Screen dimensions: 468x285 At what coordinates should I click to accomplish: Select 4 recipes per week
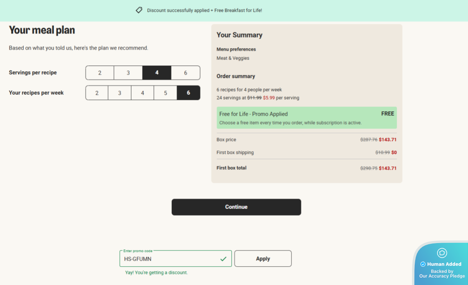(x=142, y=93)
